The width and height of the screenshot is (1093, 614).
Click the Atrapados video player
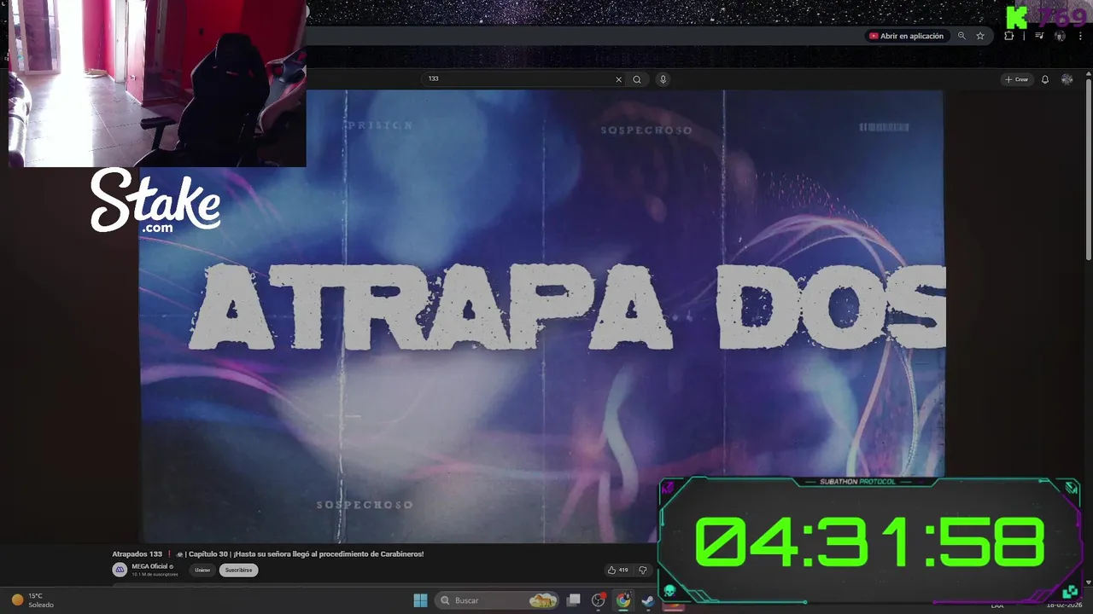tap(541, 316)
